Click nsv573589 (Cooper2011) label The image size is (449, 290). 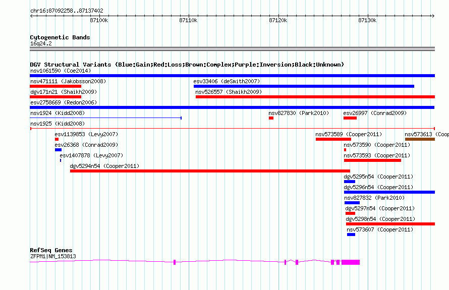pos(349,134)
